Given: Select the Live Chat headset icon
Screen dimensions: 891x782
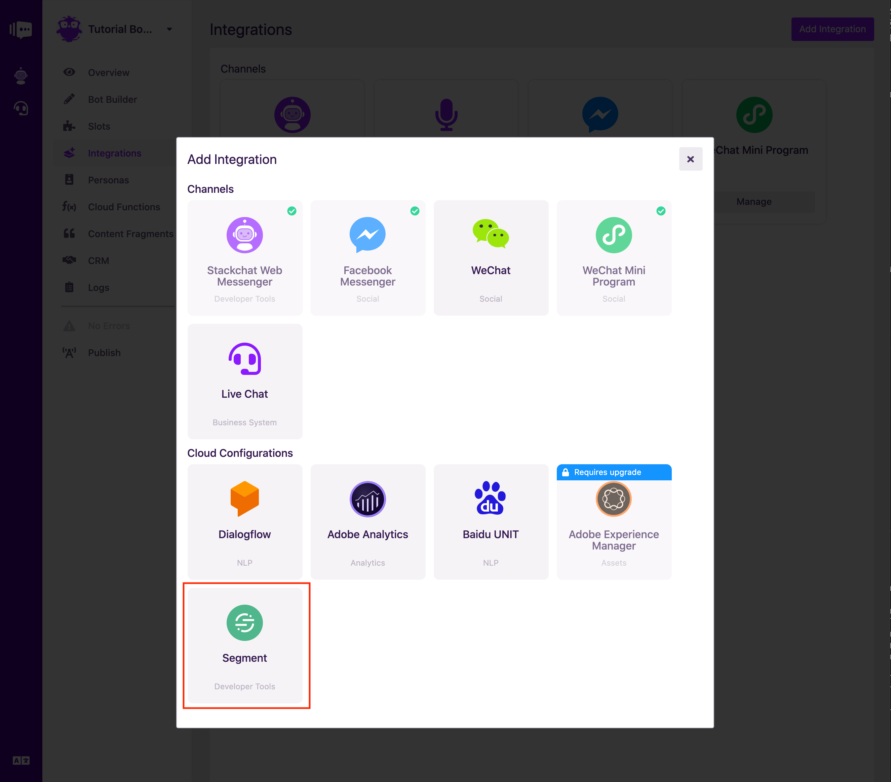Looking at the screenshot, I should (x=244, y=359).
